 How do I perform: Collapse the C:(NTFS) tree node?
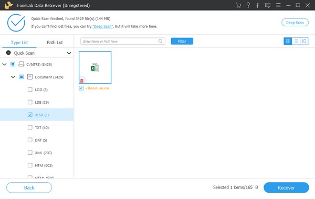[x=4, y=64]
